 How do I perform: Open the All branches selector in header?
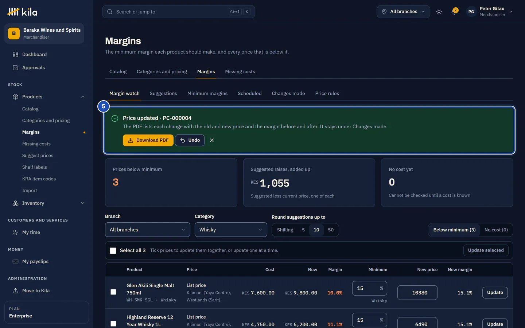click(x=403, y=12)
